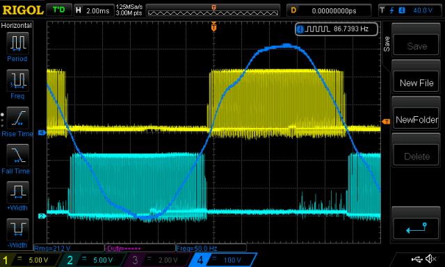Viewport: 445px width, 267px height.
Task: Select the Freq measurement icon
Action: tap(17, 80)
